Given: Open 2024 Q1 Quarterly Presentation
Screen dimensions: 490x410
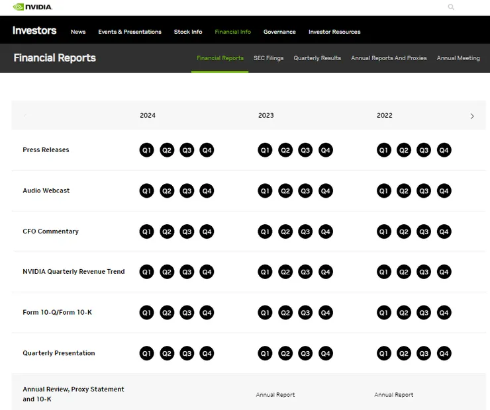Looking at the screenshot, I should coord(146,353).
